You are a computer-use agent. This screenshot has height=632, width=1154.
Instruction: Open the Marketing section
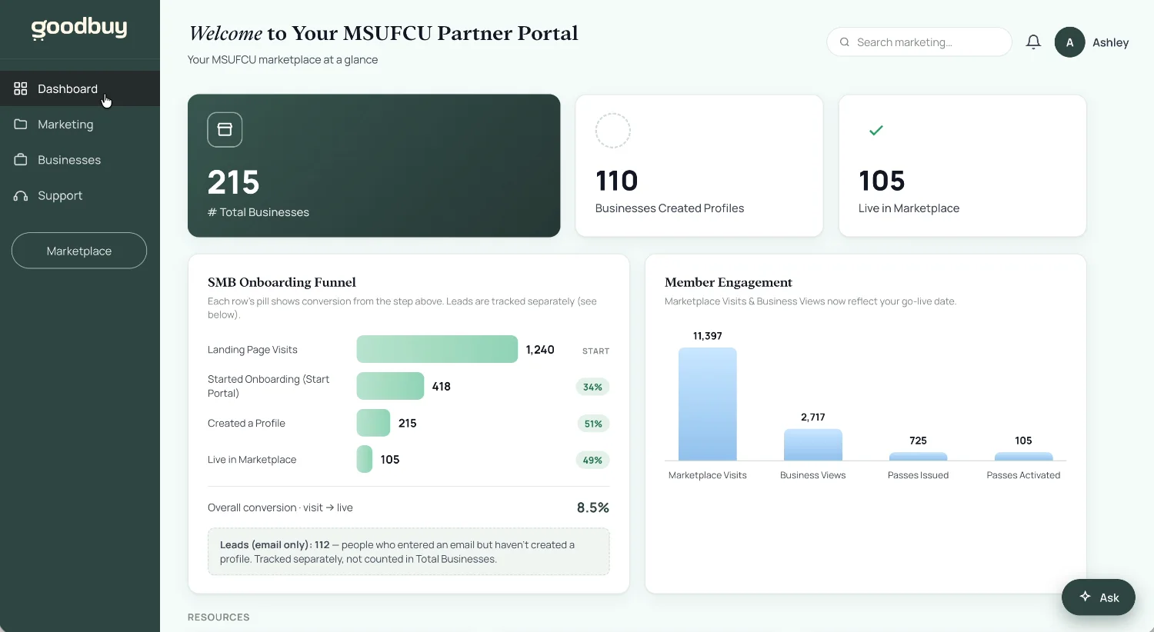80,124
